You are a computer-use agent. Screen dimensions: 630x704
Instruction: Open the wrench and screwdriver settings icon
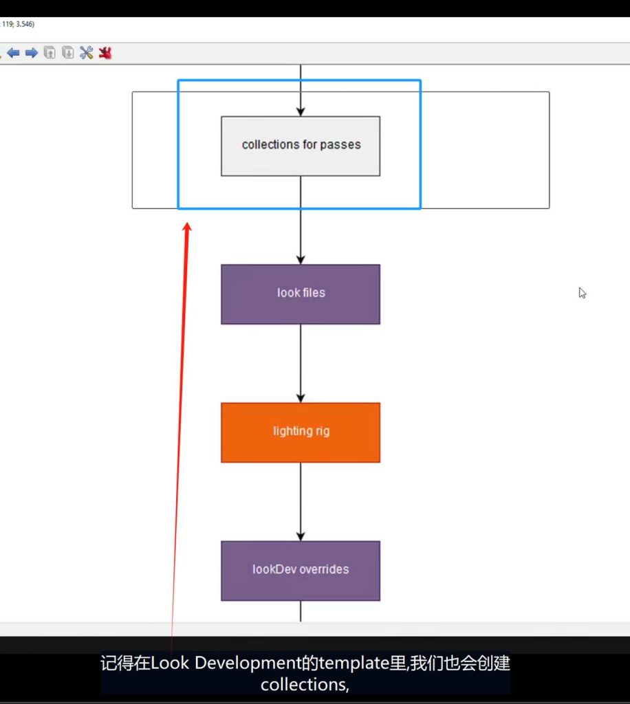[x=86, y=53]
